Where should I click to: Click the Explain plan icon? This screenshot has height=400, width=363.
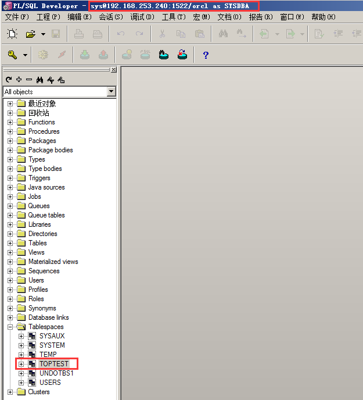coord(127,55)
